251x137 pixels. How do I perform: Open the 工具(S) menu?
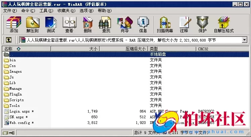[46, 11]
